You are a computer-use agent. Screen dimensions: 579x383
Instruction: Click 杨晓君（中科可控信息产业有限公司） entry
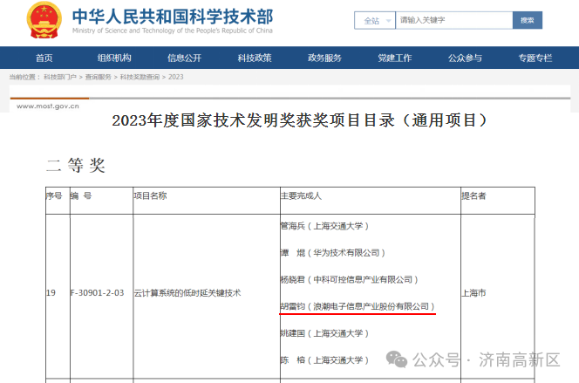(350, 279)
